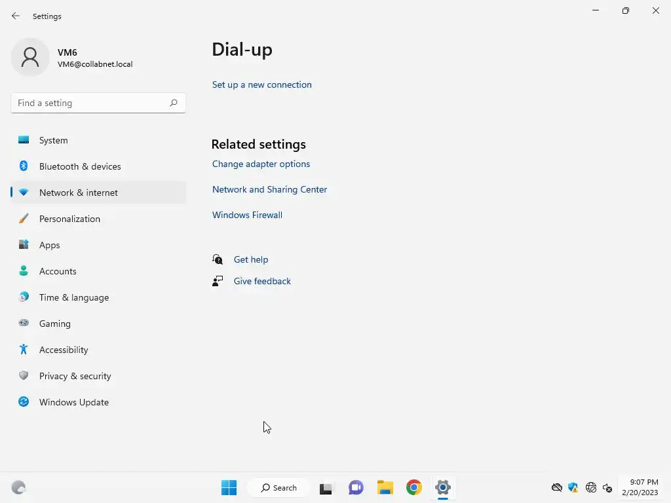Image resolution: width=671 pixels, height=503 pixels.
Task: Open the clock and date 9:07 PM flyout
Action: (x=640, y=487)
